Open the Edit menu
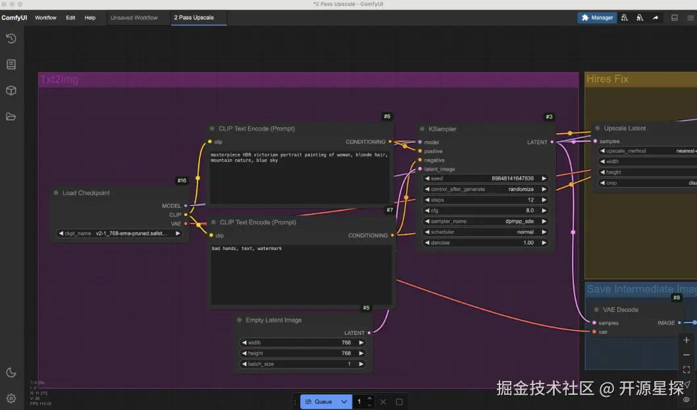Screen dimensions: 697x410 [x=70, y=18]
